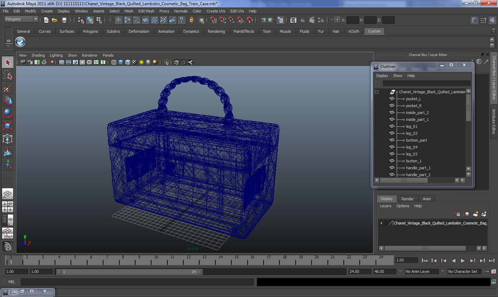Open the Render layer tab
Viewport: 498px width, 297px height.
[x=407, y=199]
